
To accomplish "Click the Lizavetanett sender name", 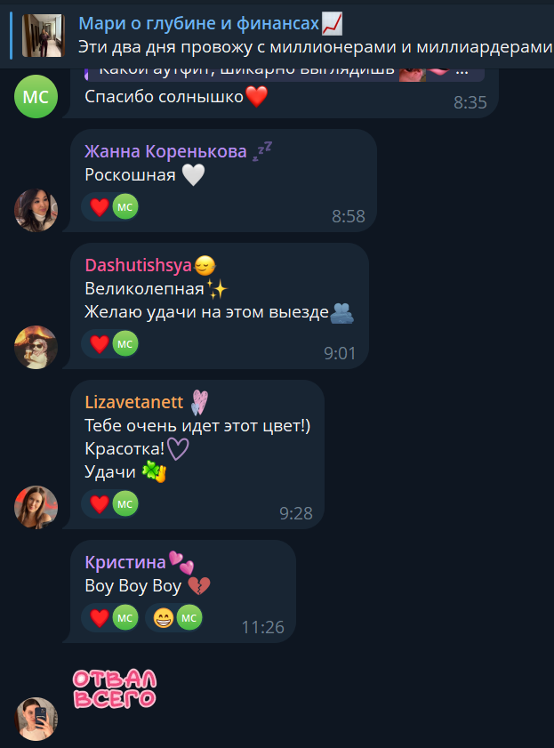I will tap(134, 402).
